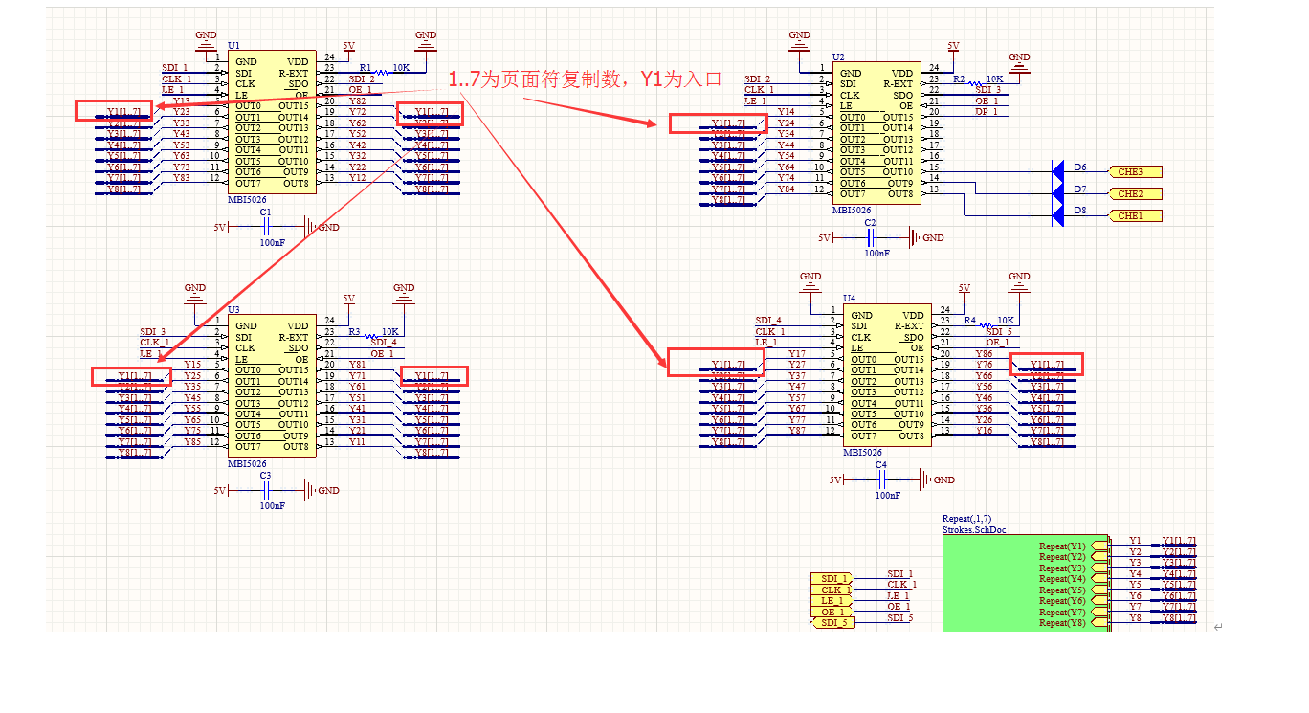Click the 10K value beside R4
This screenshot has height=713, width=1309.
1006,321
